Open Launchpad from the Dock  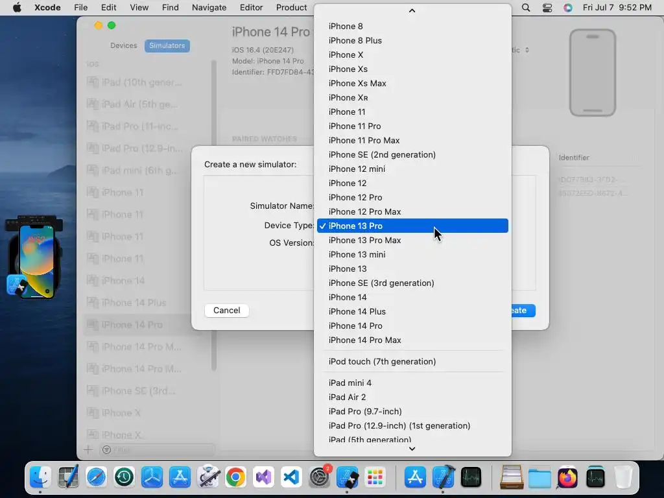[x=375, y=477]
